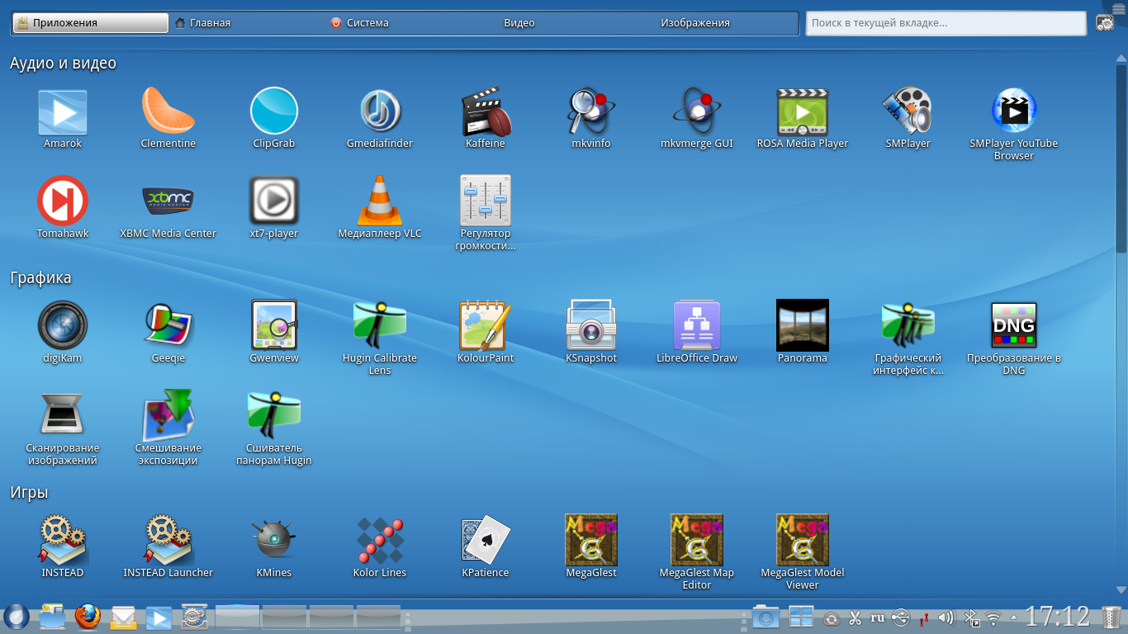Start the VLC media player
The width and height of the screenshot is (1128, 634).
click(x=380, y=202)
